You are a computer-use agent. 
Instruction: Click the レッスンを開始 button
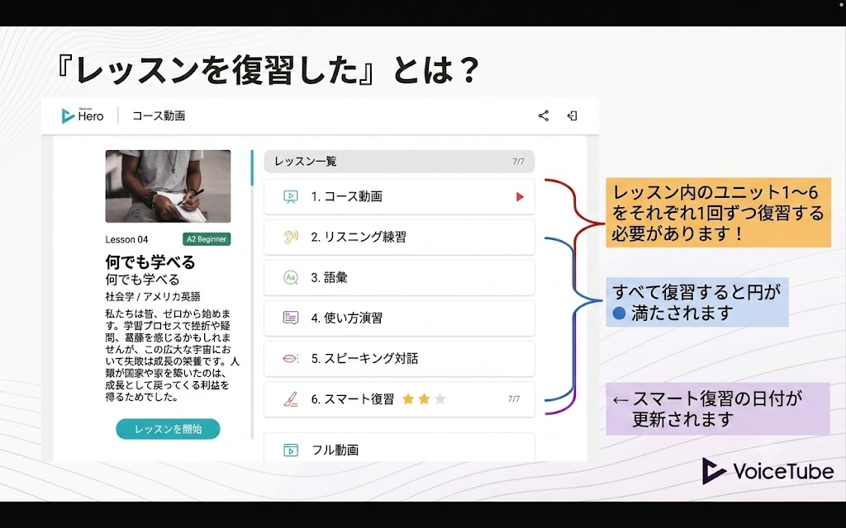click(168, 429)
